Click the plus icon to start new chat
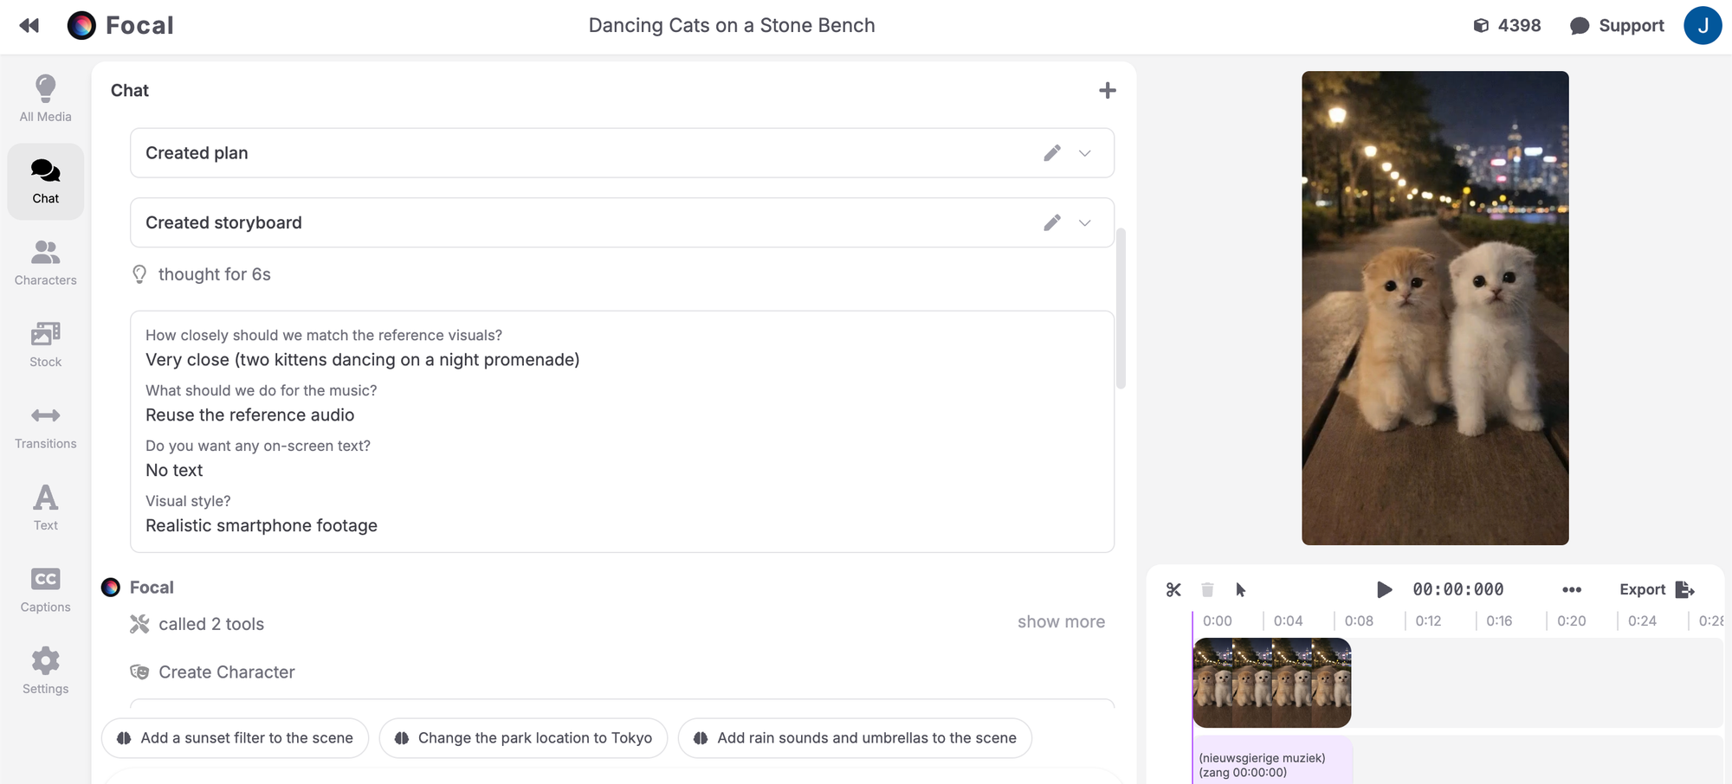 point(1107,91)
